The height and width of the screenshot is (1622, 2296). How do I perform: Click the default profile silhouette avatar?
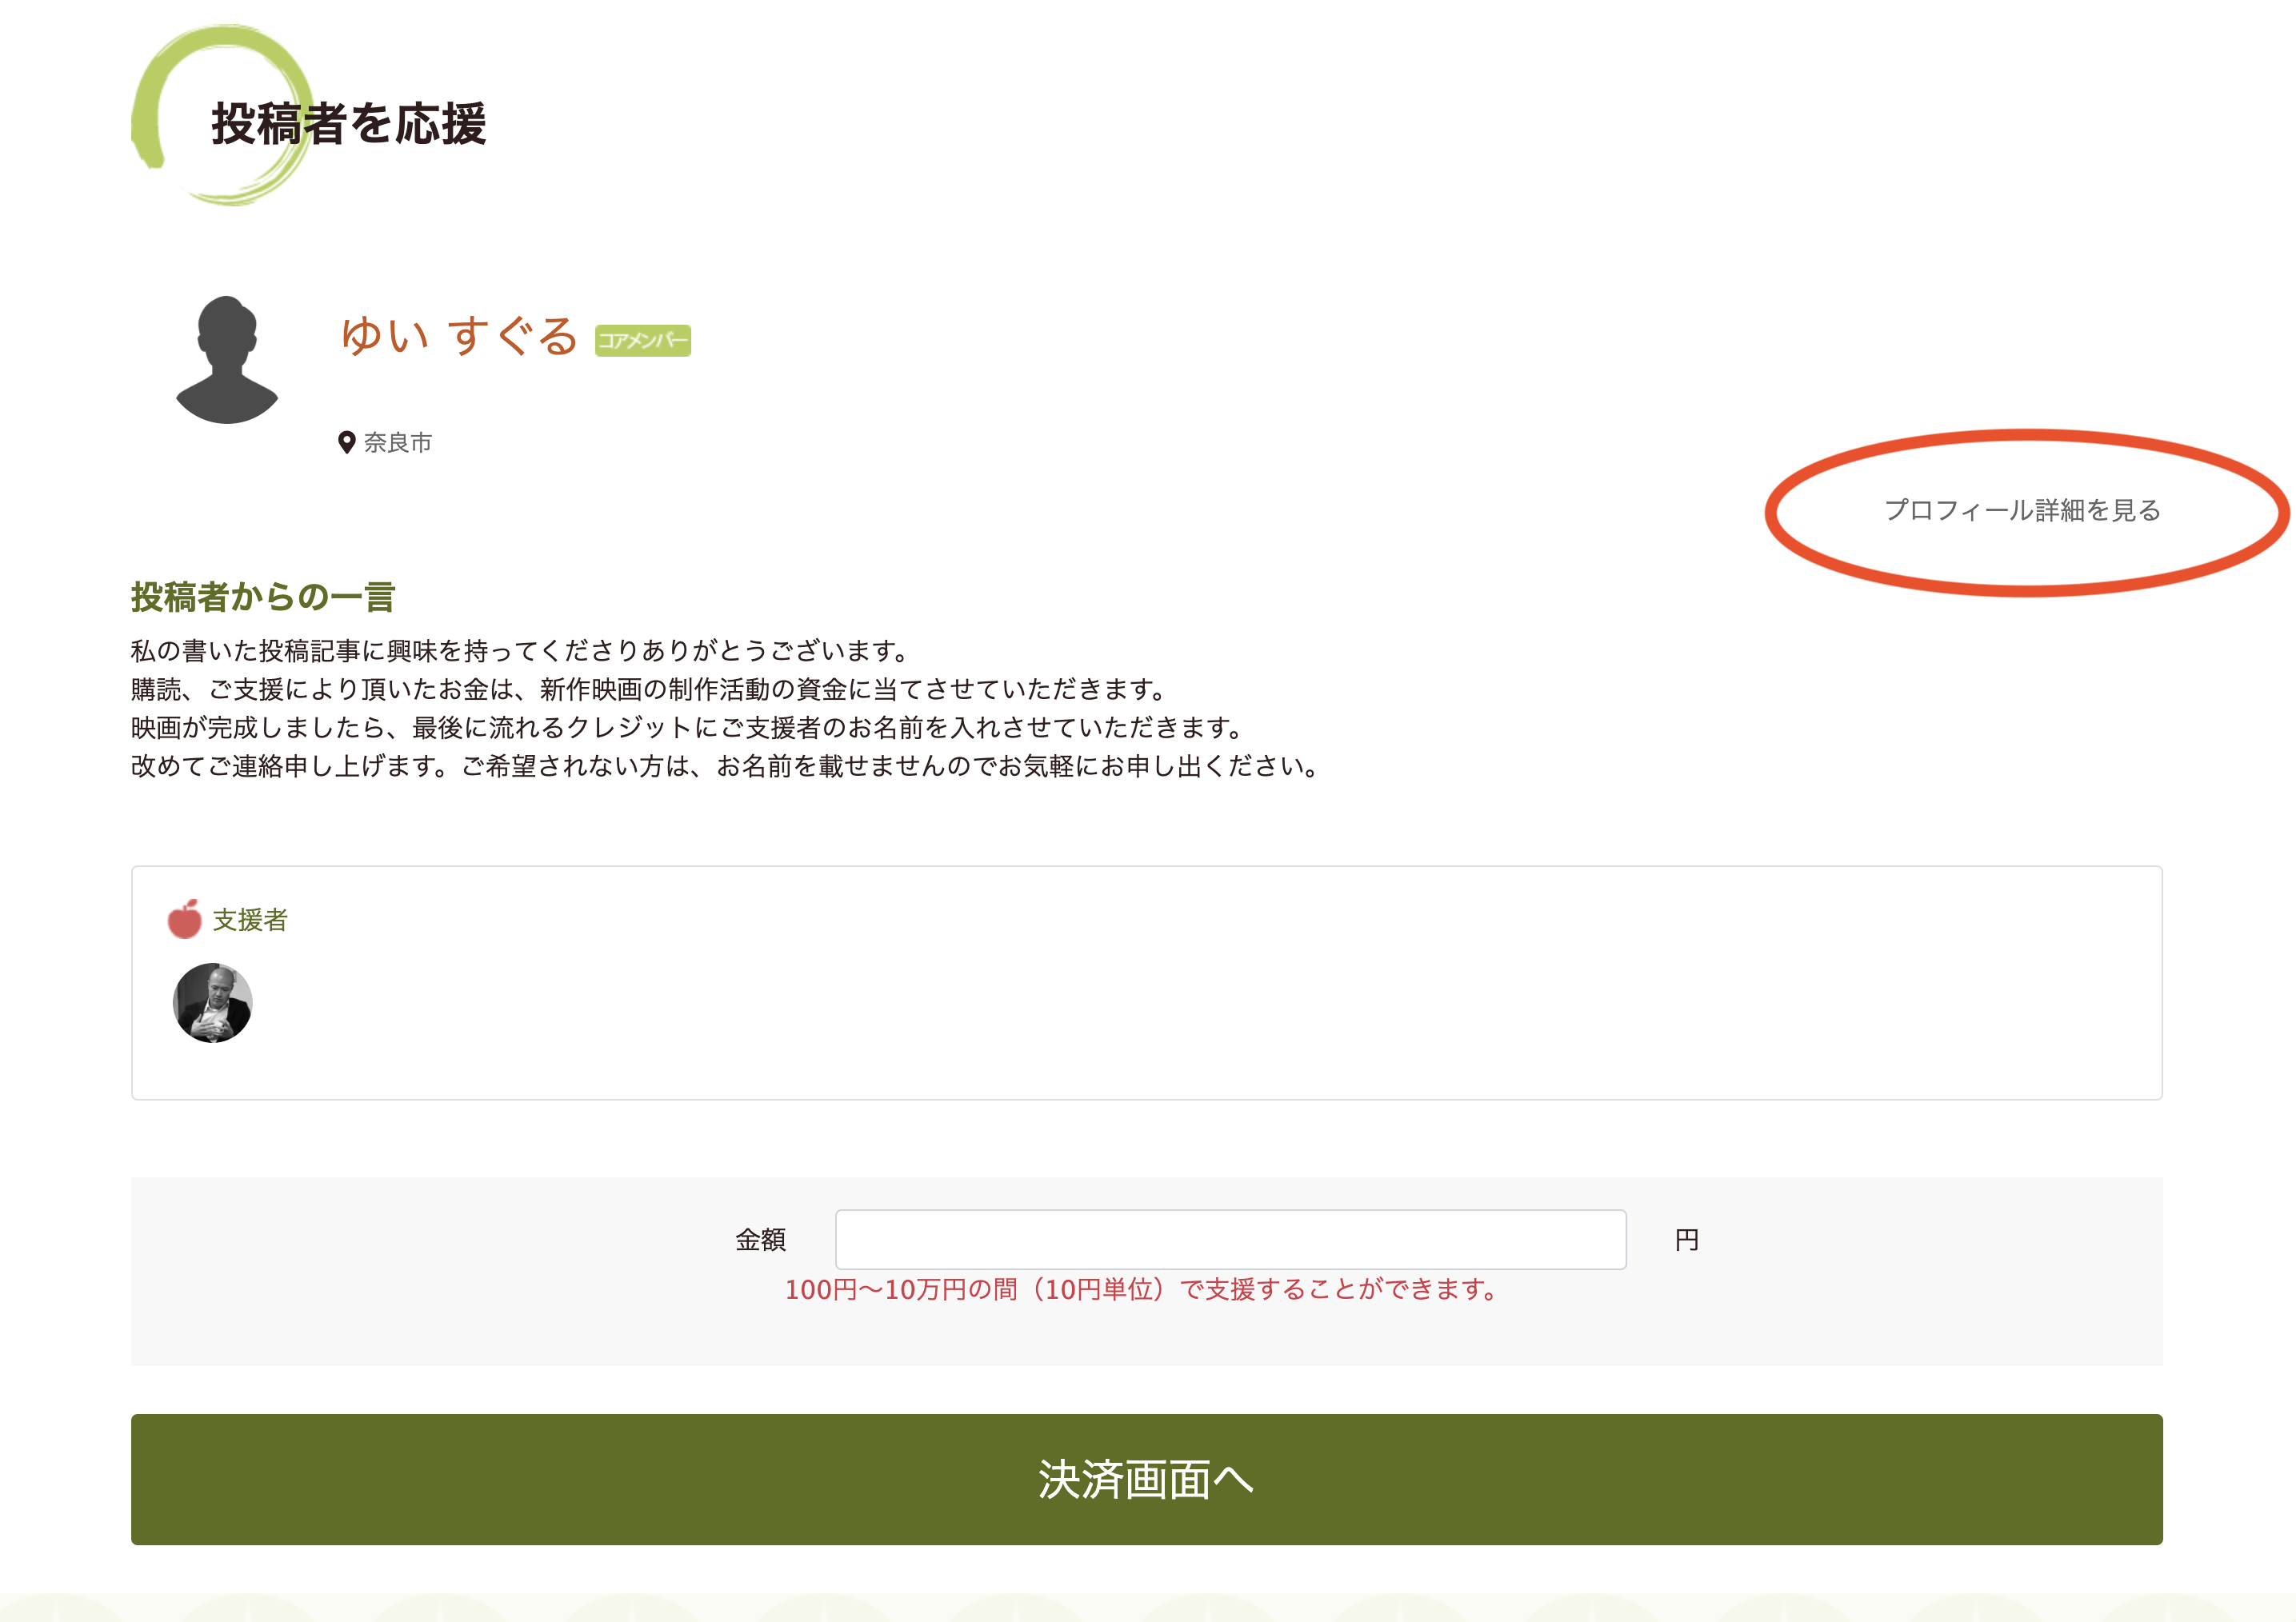tap(227, 359)
